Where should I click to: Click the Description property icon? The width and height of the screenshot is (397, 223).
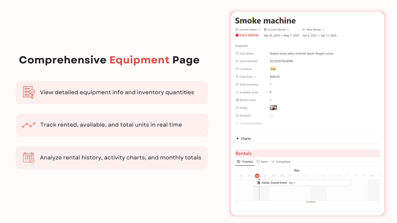pyautogui.click(x=237, y=53)
